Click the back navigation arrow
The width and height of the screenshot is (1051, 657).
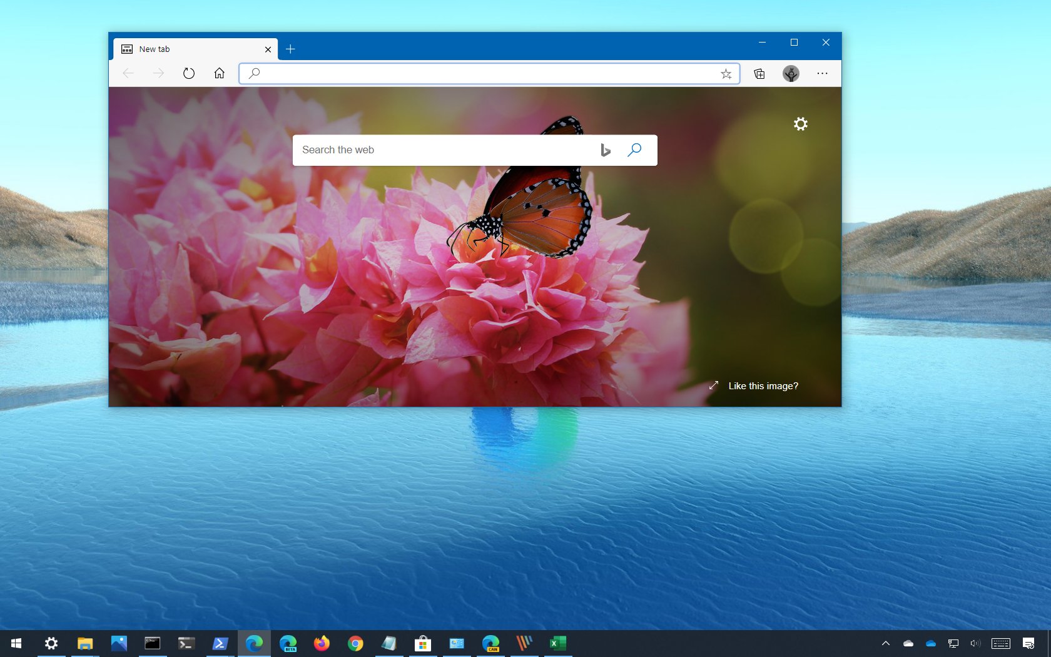click(128, 73)
